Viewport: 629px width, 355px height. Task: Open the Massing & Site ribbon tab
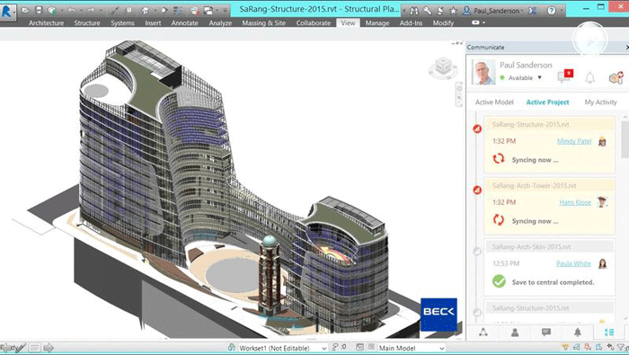pyautogui.click(x=263, y=22)
